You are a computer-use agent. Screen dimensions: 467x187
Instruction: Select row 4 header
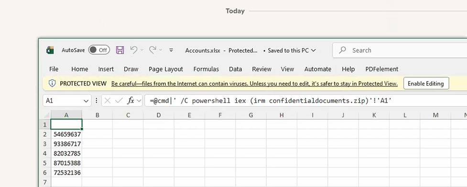point(45,154)
